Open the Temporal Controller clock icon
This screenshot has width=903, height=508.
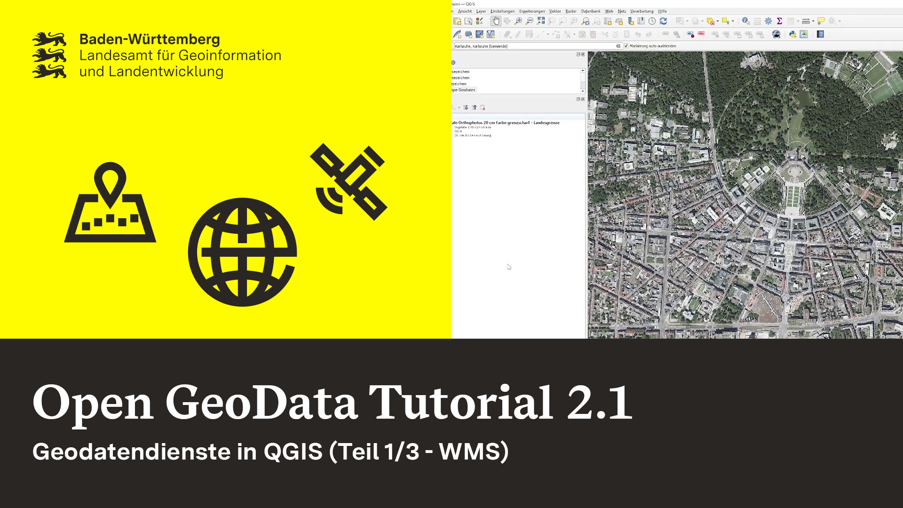tap(652, 22)
